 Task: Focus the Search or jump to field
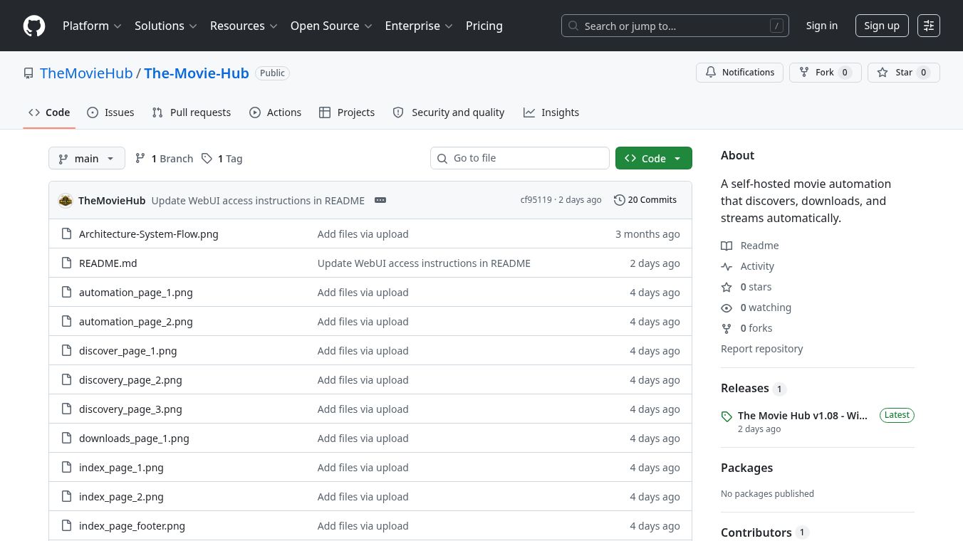[x=675, y=26]
